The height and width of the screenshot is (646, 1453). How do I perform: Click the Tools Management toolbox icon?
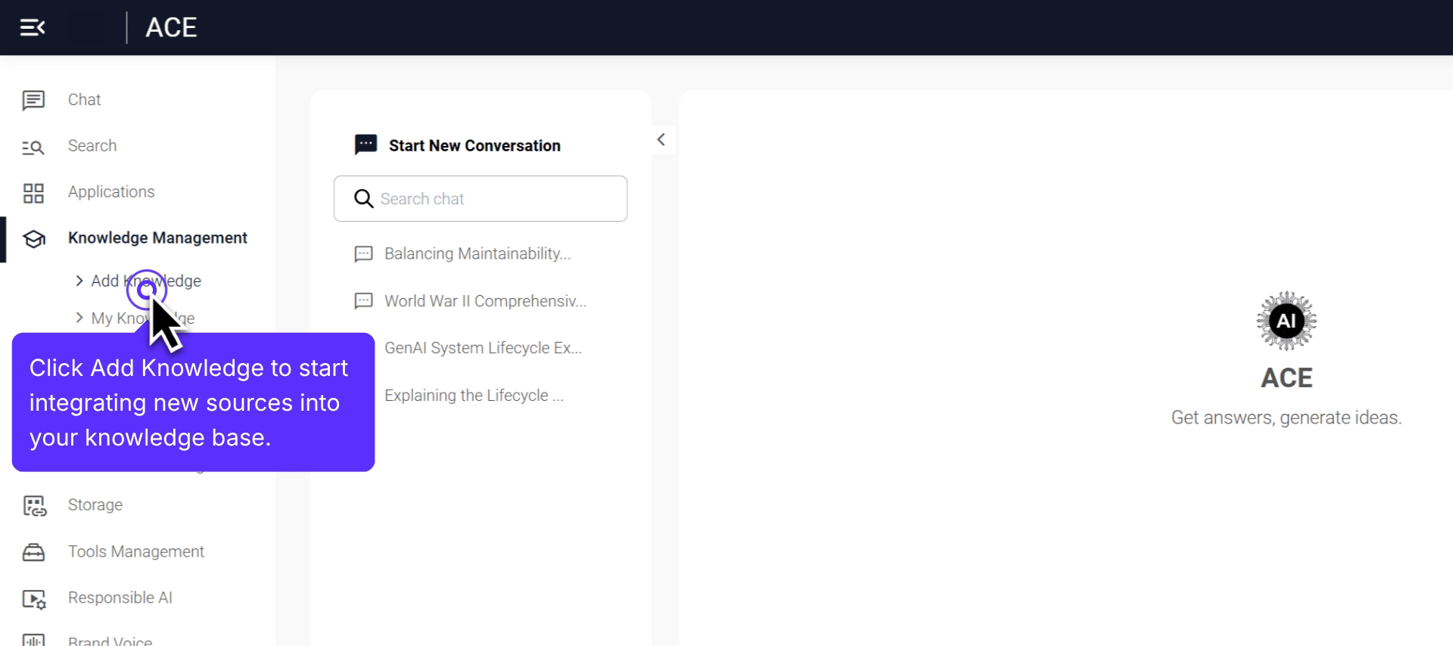(x=33, y=552)
